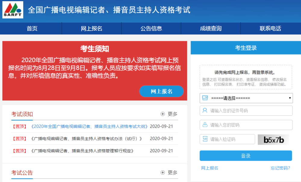The width and height of the screenshot is (301, 182).
Task: Switch to the 成绩查询 section
Action: coord(210,28)
